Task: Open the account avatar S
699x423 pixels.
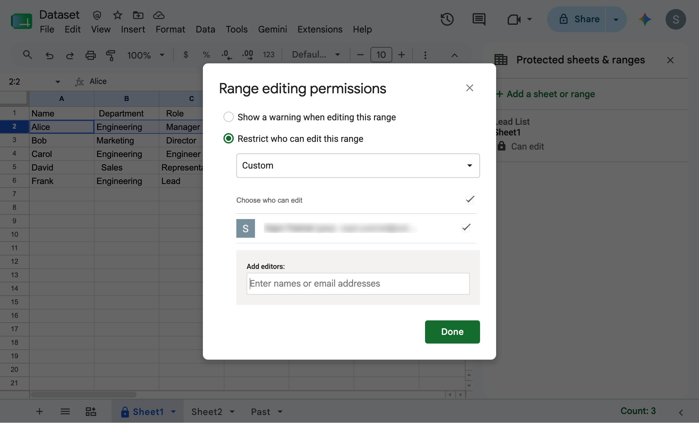Action: (676, 19)
